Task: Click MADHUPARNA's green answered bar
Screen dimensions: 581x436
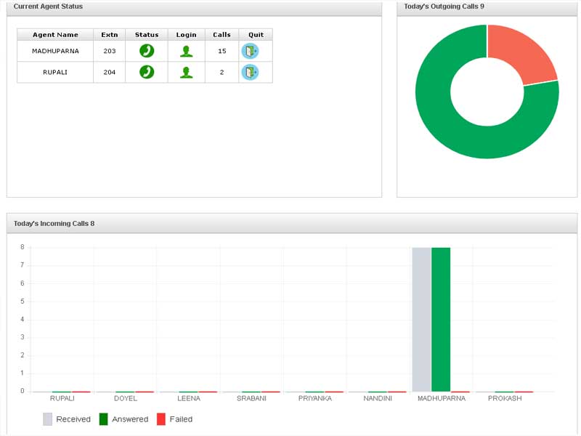Action: coord(441,320)
